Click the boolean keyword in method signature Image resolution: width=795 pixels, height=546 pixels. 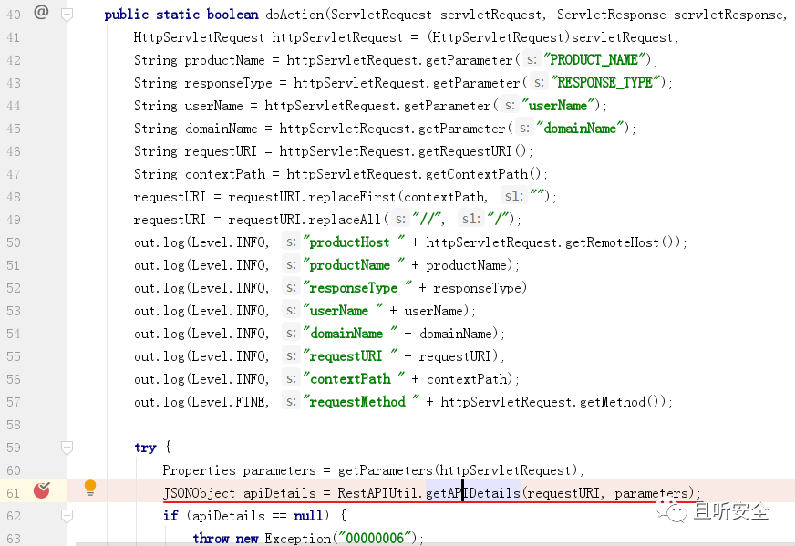232,15
